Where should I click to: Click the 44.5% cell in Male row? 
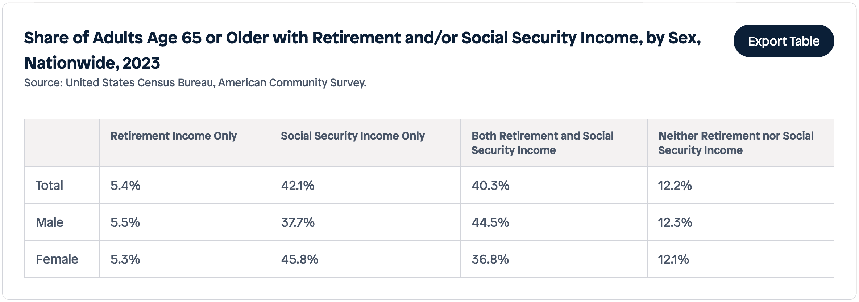tap(490, 222)
